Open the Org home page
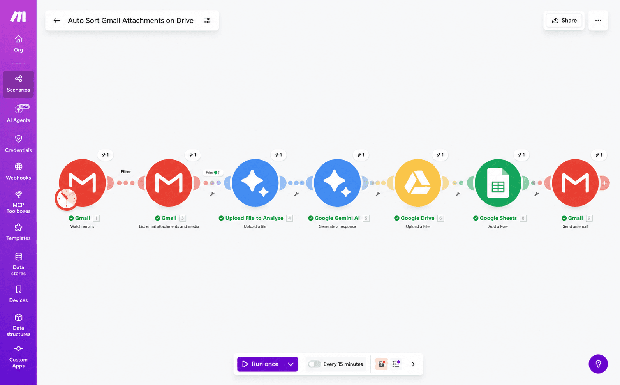Viewport: 620px width, 385px height. (18, 44)
